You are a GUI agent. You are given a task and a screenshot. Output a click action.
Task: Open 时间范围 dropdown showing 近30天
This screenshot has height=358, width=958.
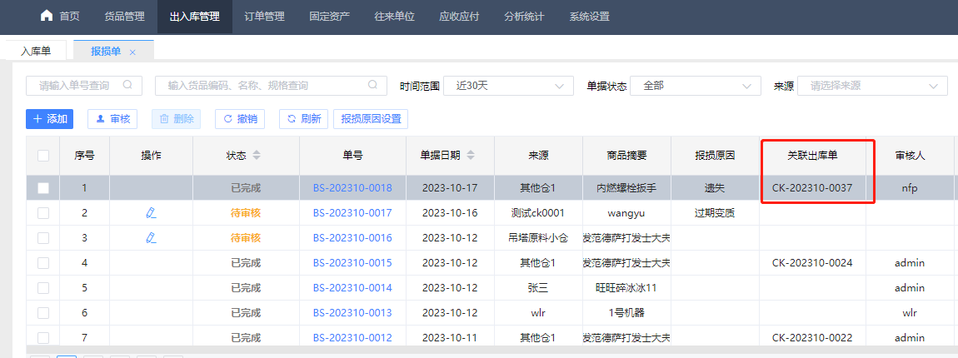pyautogui.click(x=508, y=86)
